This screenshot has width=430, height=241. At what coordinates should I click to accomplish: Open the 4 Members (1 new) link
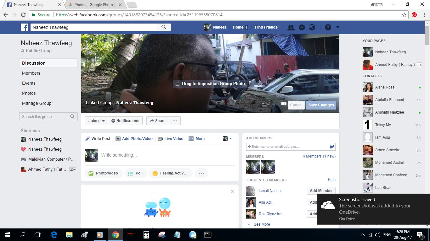(319, 156)
